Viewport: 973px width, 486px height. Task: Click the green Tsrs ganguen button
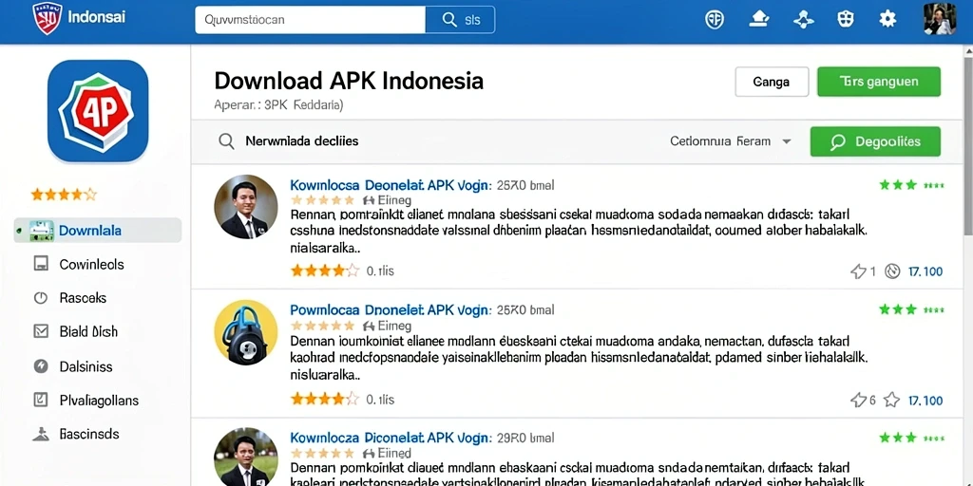(x=879, y=82)
